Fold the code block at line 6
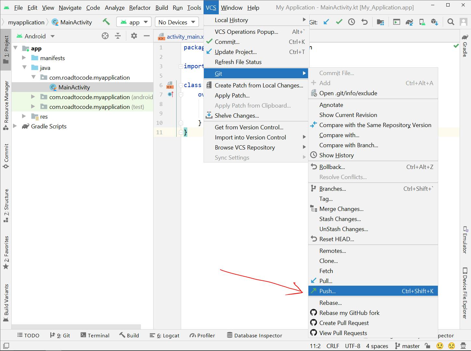The height and width of the screenshot is (351, 471). click(x=181, y=85)
